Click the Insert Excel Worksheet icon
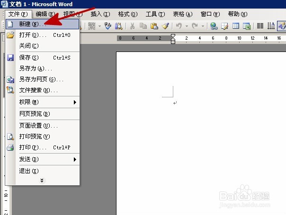286x215 pixels. (247, 26)
